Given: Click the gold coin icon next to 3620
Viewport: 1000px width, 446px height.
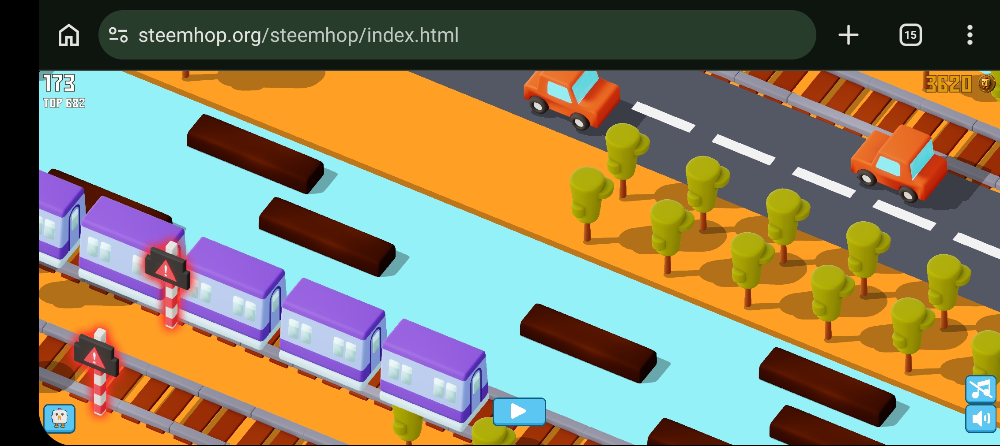Looking at the screenshot, I should tap(987, 83).
